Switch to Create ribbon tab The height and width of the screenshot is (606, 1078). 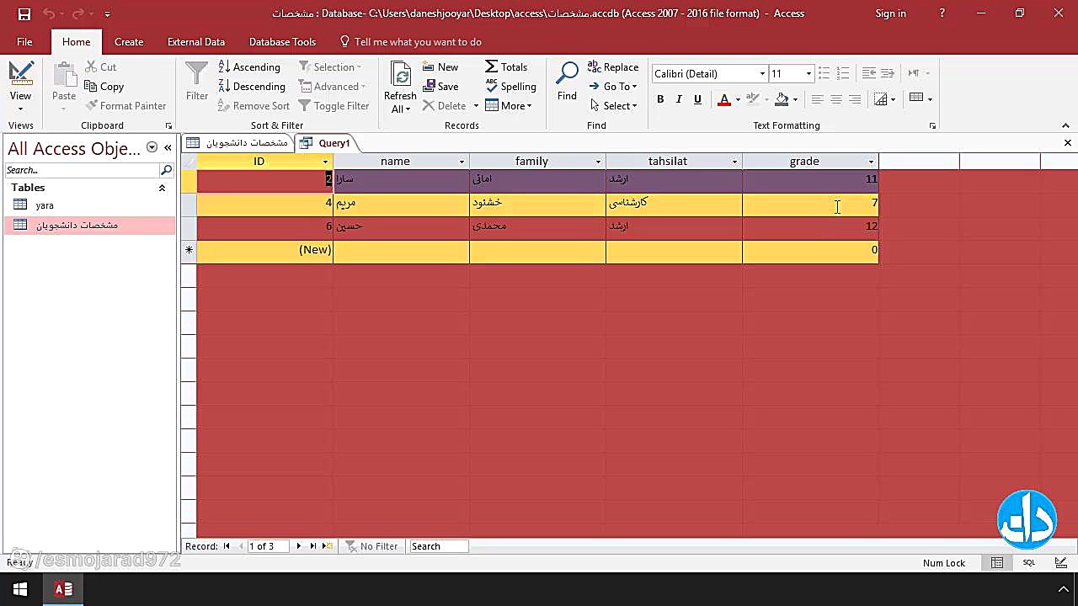(x=129, y=42)
